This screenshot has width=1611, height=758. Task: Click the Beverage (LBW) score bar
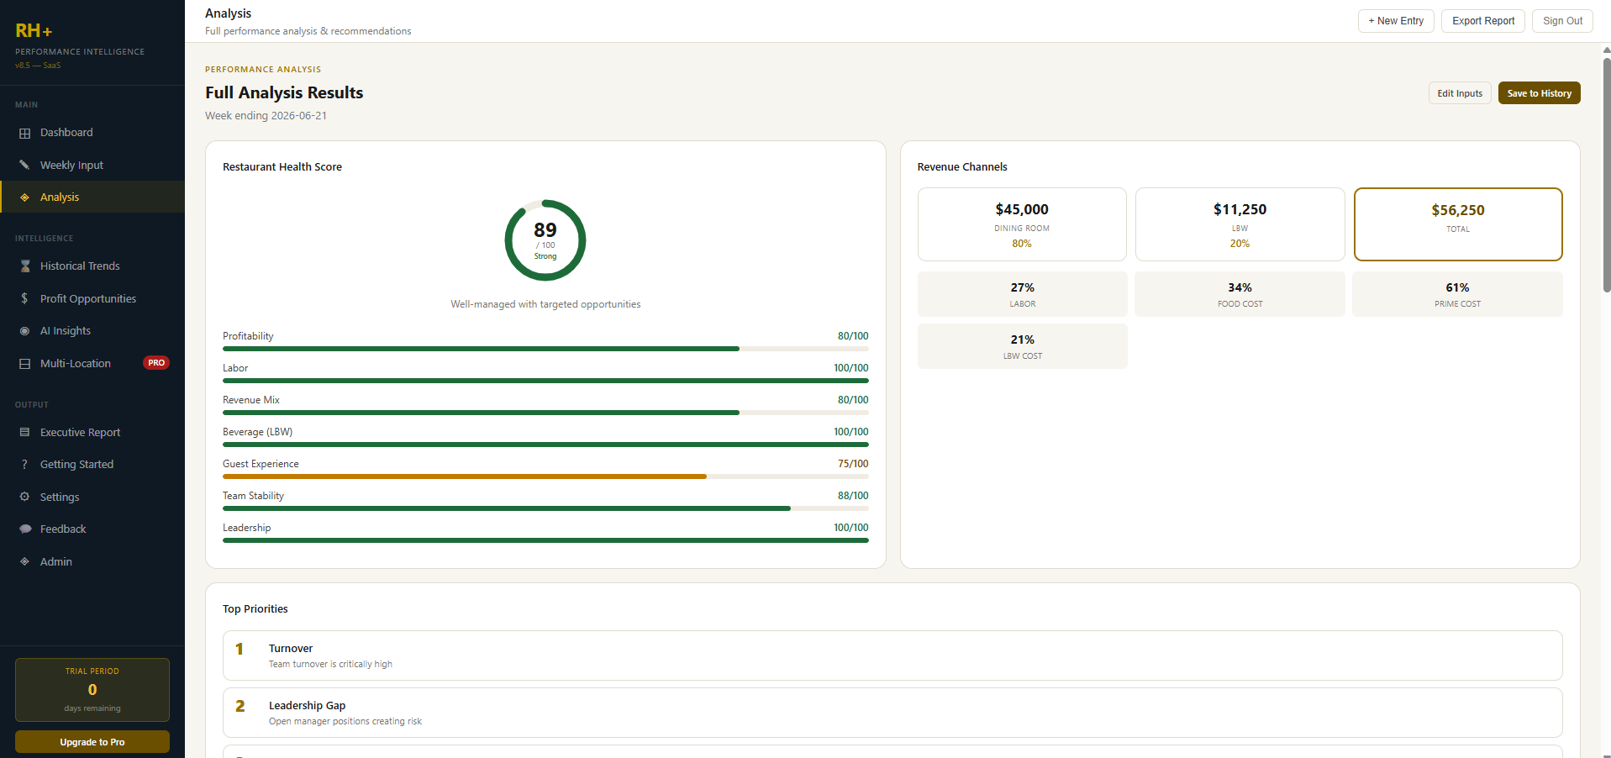coord(545,445)
